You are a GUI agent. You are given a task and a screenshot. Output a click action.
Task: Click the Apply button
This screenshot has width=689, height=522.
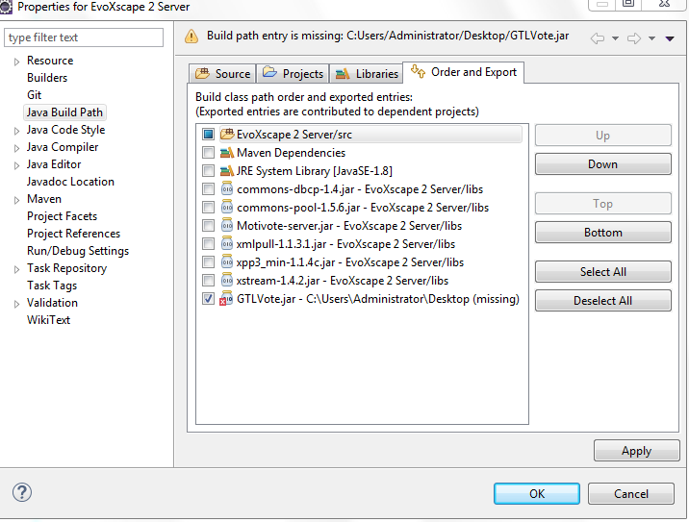tap(636, 451)
